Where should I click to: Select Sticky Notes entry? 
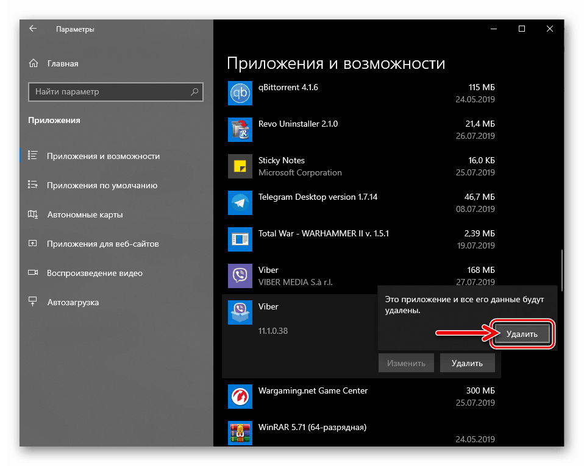[361, 166]
